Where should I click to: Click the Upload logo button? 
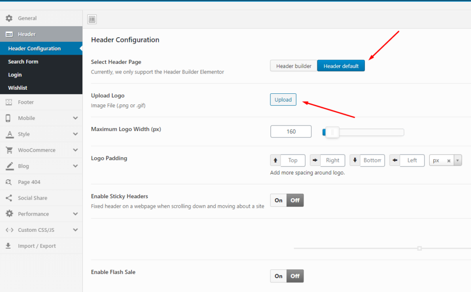[283, 100]
